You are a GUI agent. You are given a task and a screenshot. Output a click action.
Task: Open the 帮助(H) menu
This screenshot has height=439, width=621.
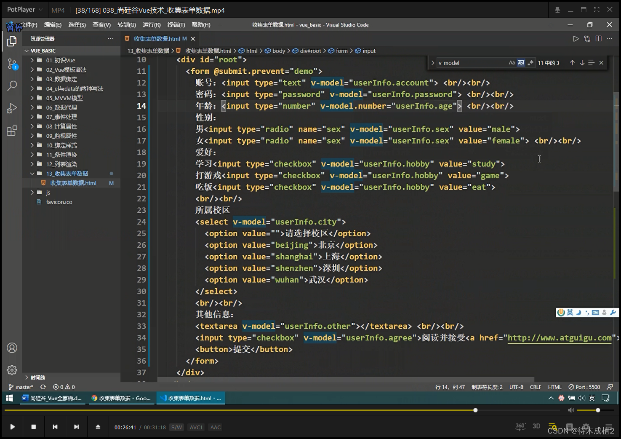pos(201,25)
